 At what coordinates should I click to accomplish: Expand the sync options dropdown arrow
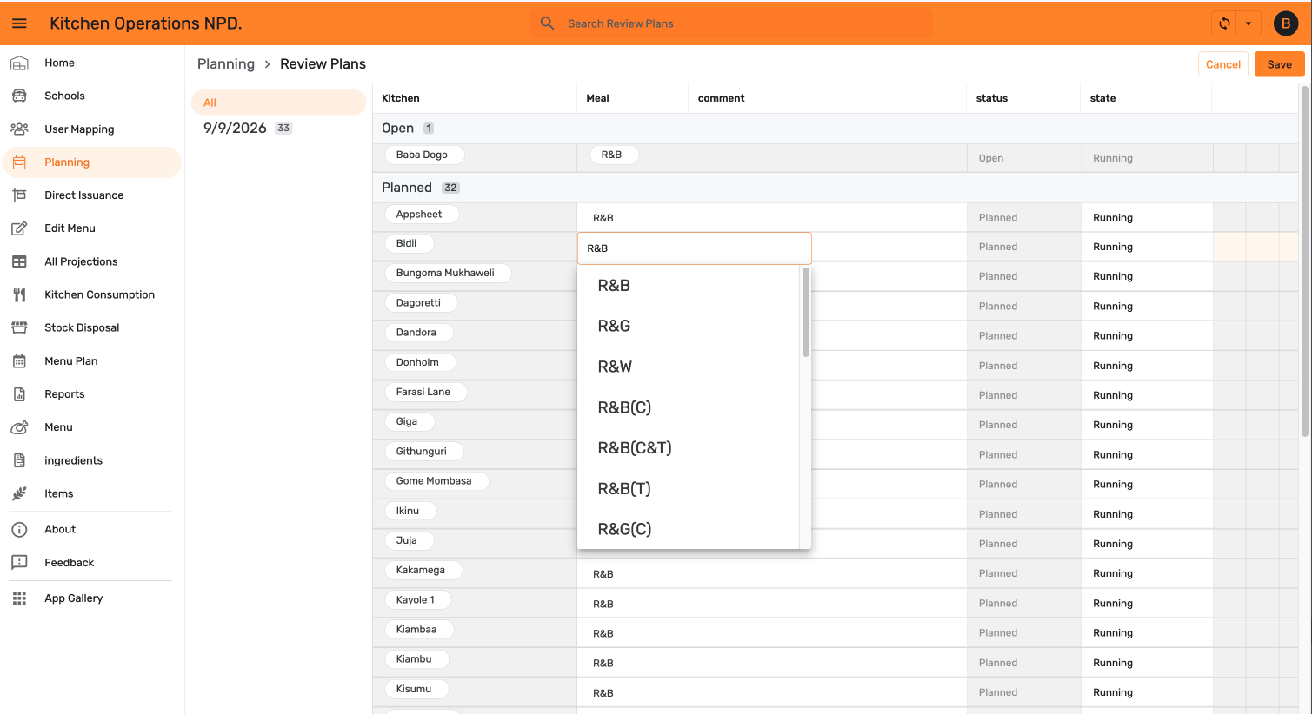[1249, 23]
